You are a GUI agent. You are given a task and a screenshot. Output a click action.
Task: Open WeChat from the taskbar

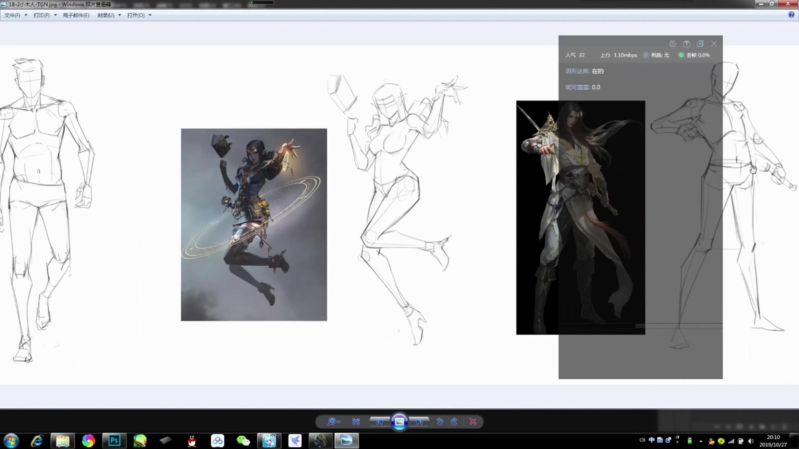(x=243, y=441)
